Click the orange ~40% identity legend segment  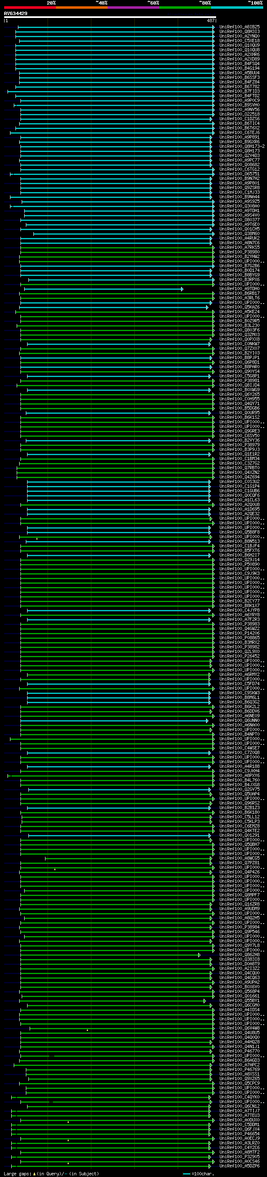tap(81, 8)
